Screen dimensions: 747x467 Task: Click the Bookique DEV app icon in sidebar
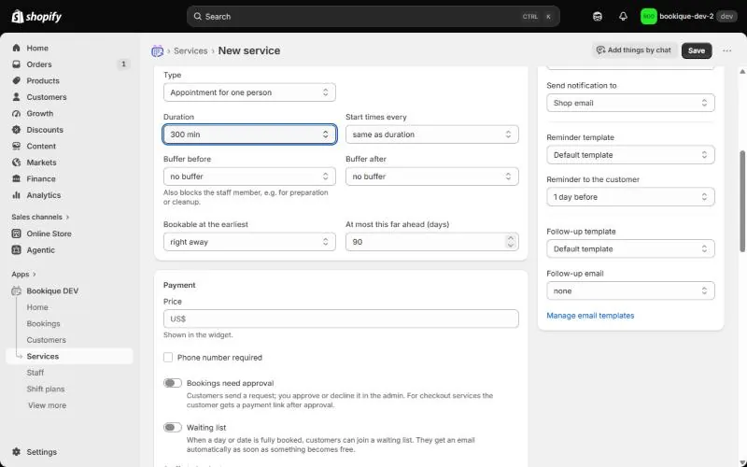click(17, 290)
